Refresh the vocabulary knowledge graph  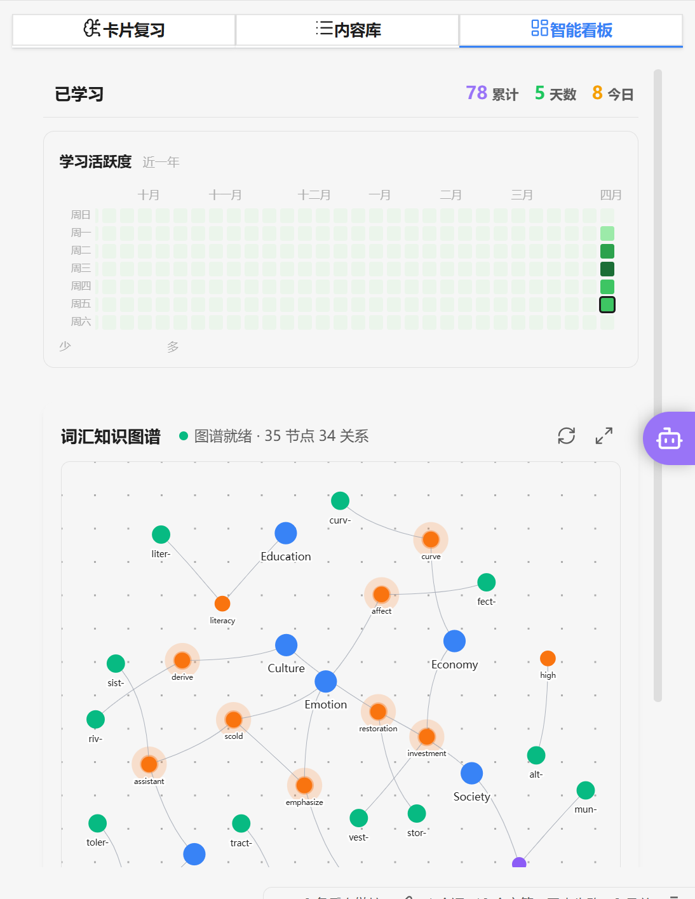566,436
